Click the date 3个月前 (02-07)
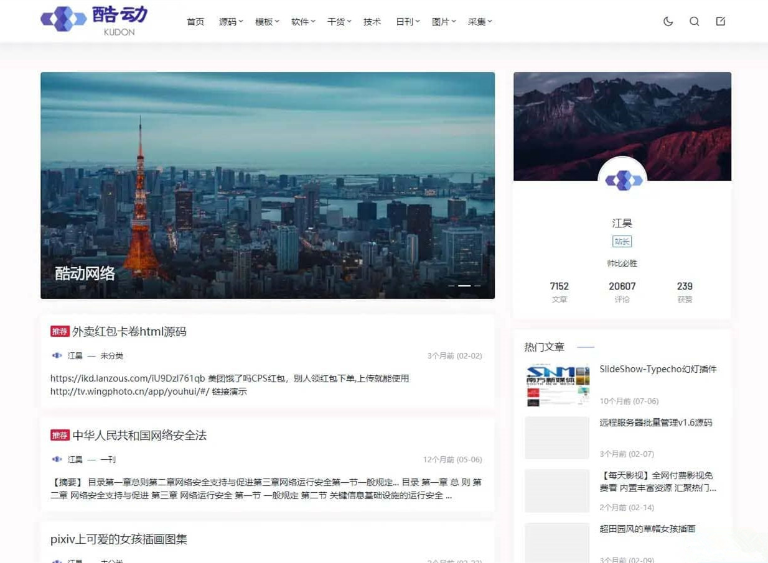This screenshot has height=563, width=768. (x=627, y=454)
